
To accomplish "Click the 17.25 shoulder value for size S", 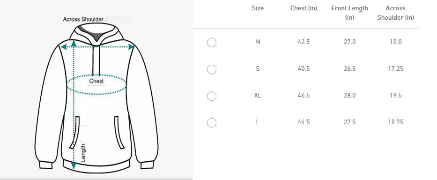I will 395,68.
